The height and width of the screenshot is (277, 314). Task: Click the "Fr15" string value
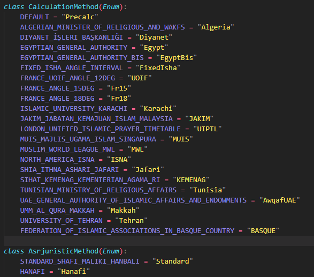pos(119,88)
